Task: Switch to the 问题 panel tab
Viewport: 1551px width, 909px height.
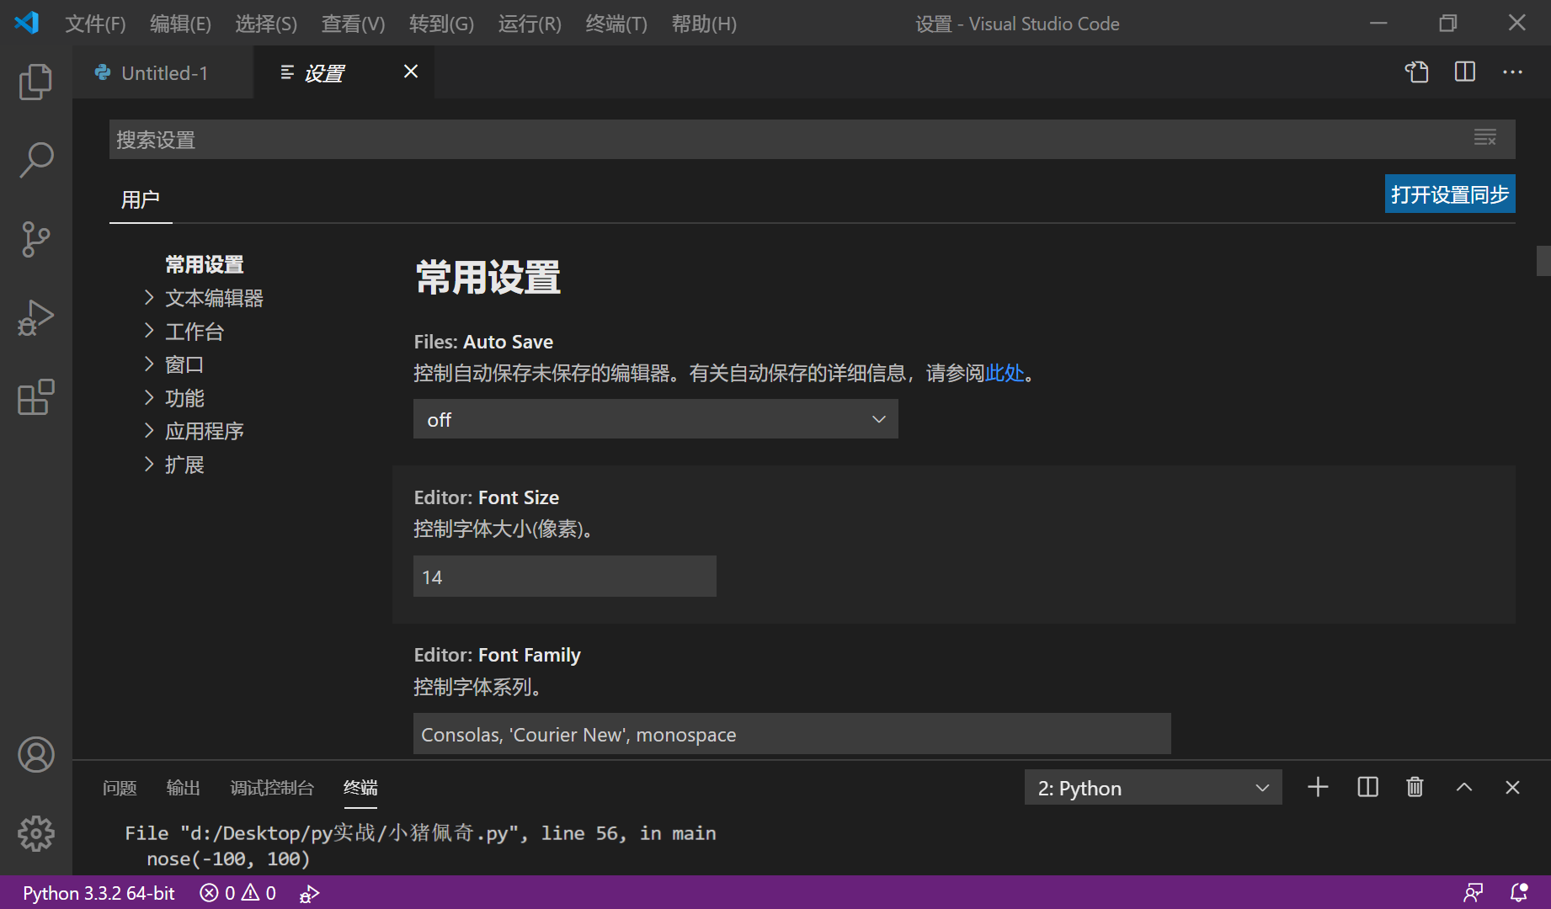Action: tap(120, 788)
